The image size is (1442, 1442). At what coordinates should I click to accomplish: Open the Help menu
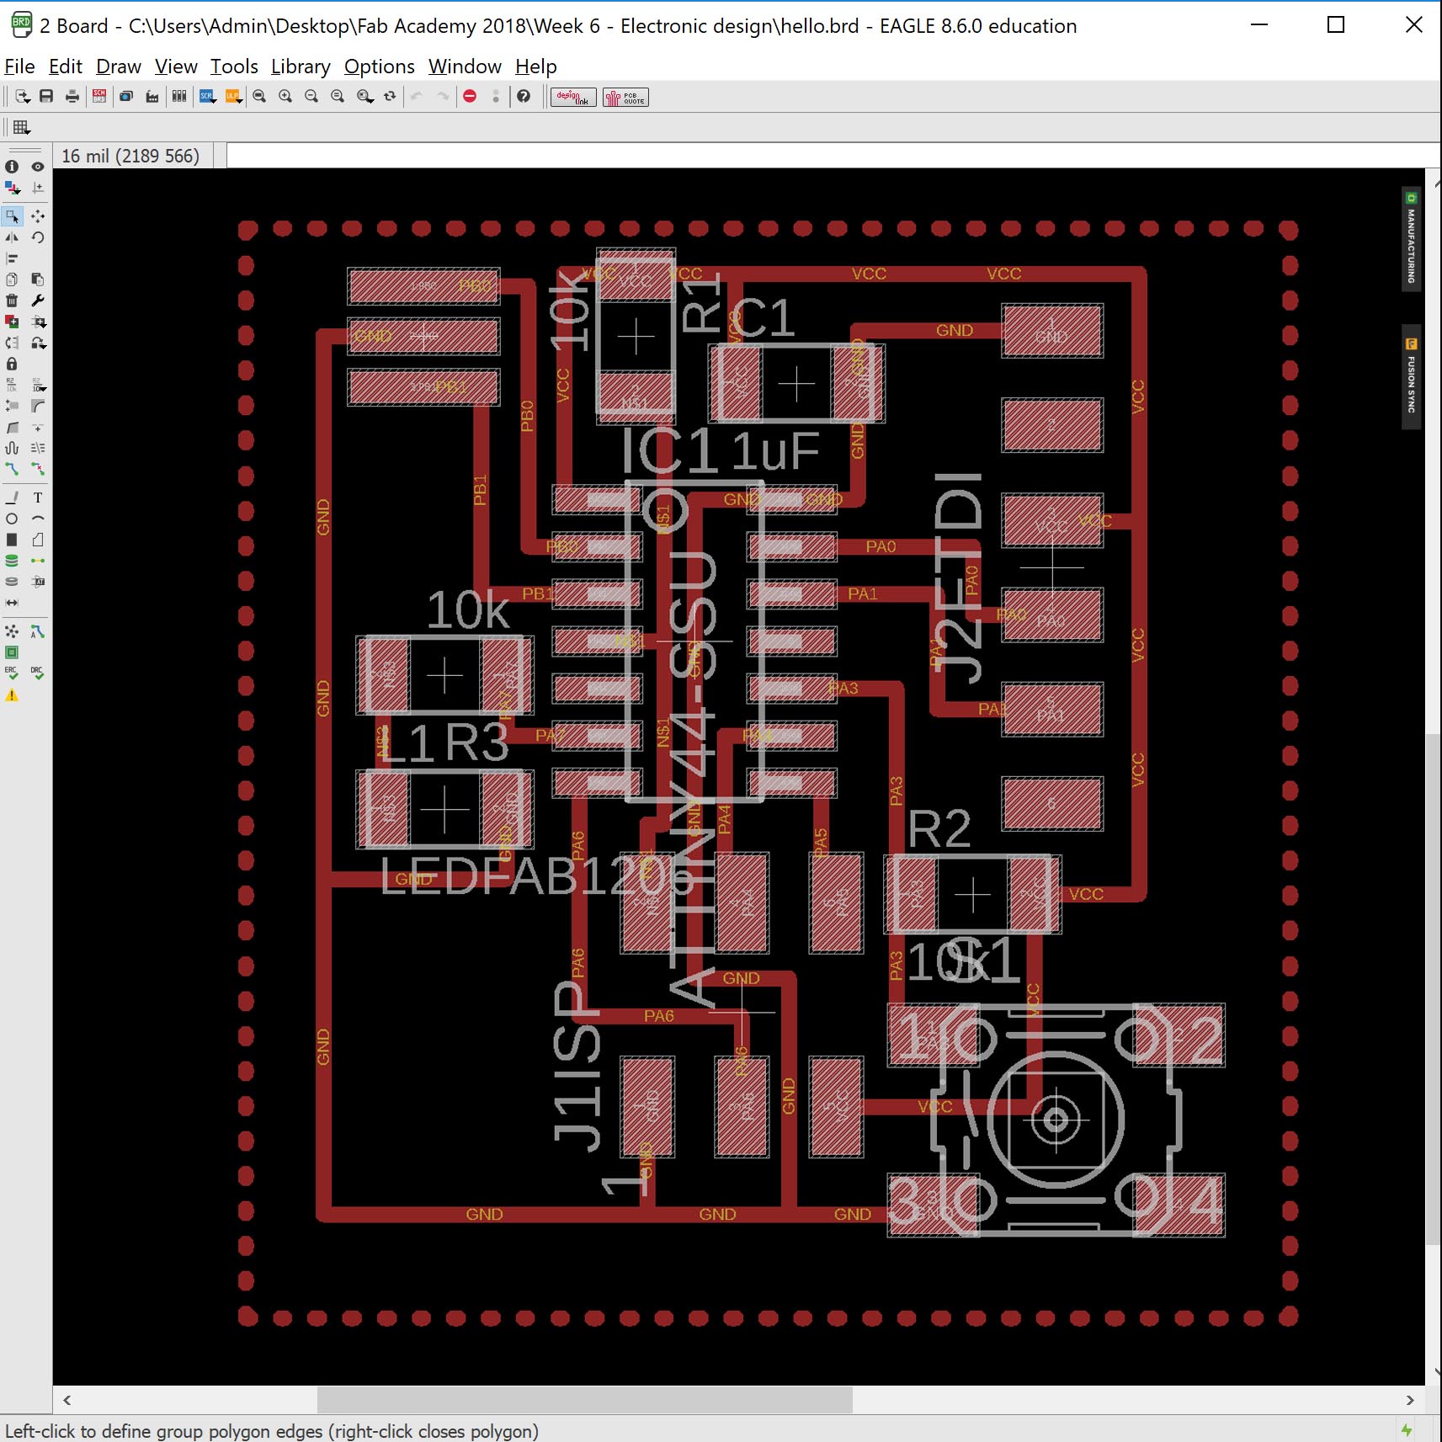point(536,67)
